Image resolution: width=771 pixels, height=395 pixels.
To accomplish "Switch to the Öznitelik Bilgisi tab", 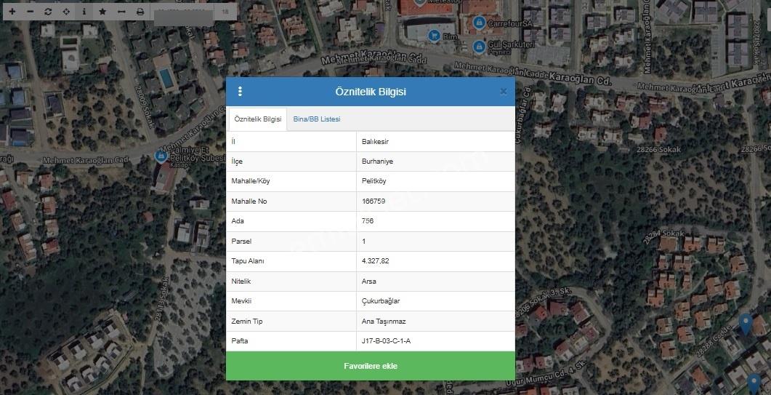I will point(258,119).
